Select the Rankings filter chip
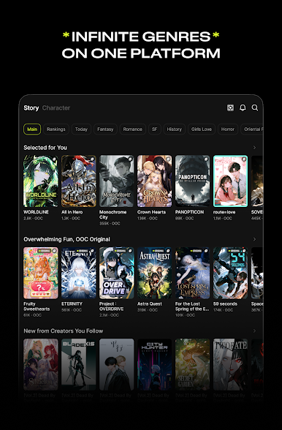Screen dimensions: 282x430 pos(56,129)
